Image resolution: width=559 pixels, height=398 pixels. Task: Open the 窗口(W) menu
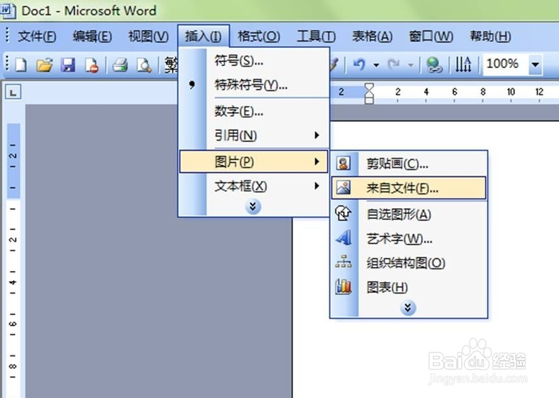click(431, 36)
